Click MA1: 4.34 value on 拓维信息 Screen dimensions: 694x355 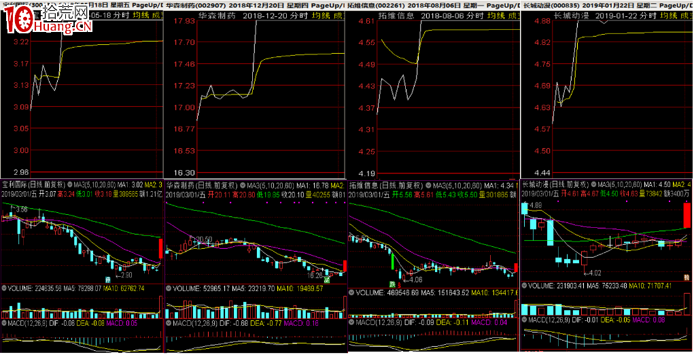tap(499, 186)
